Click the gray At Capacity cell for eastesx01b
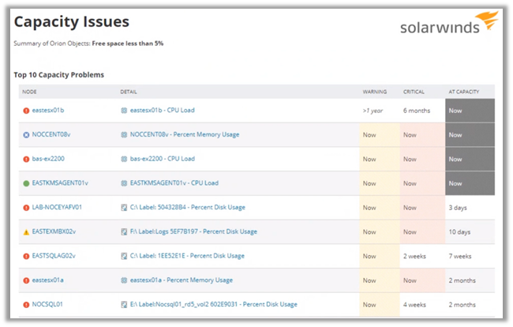Viewport: 513px width, 327px height. point(471,111)
